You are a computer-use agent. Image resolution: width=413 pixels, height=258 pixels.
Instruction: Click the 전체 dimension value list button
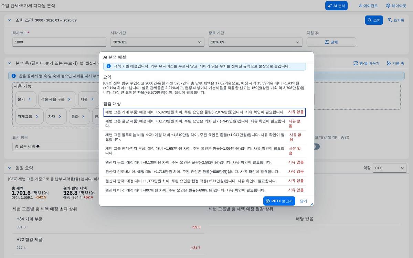331,42
